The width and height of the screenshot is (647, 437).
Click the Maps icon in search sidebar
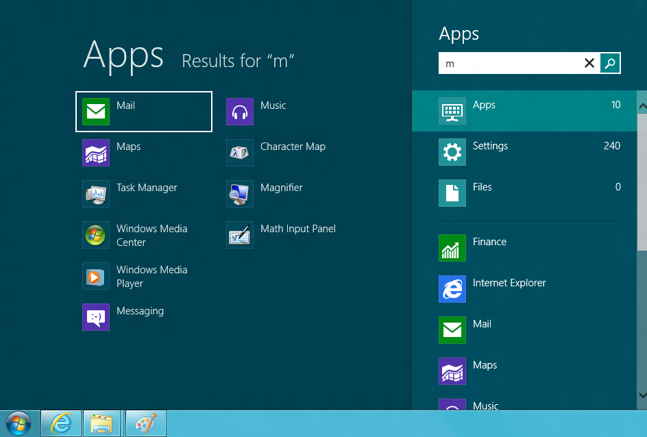(452, 371)
